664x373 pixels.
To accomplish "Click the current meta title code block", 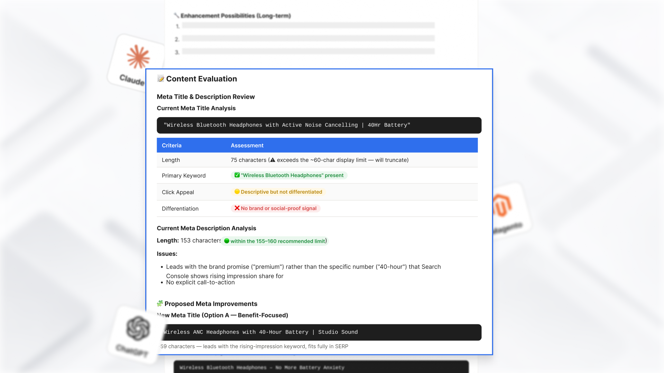I will pyautogui.click(x=319, y=125).
